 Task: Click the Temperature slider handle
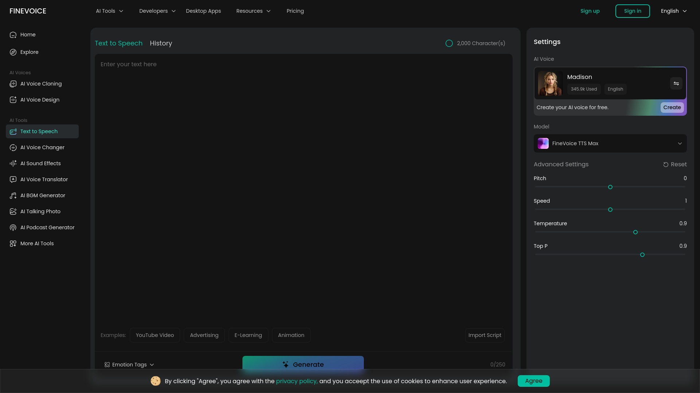(635, 232)
